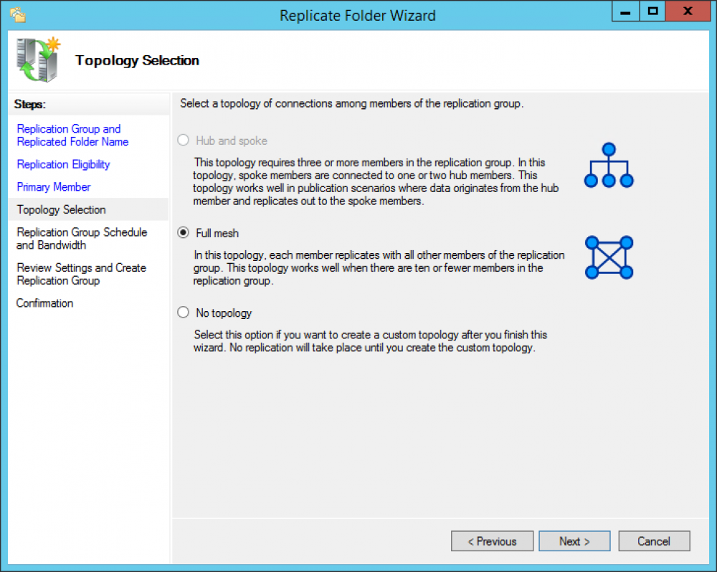Select the Full mesh radio button
This screenshot has height=572, width=717.
(x=183, y=232)
